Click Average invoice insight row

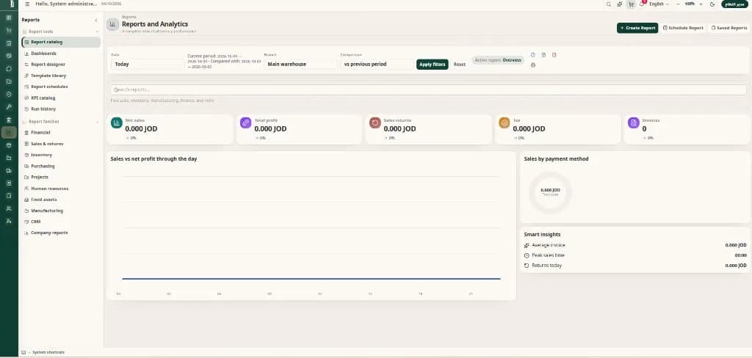point(635,245)
